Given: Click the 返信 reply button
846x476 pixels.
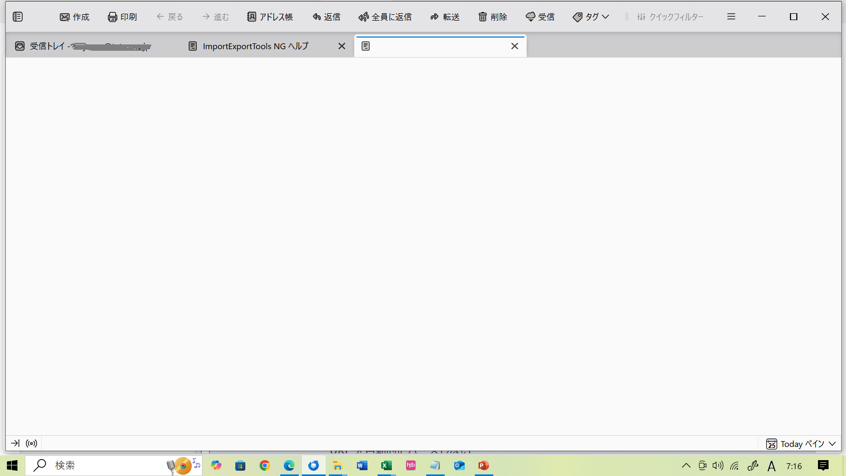Looking at the screenshot, I should pyautogui.click(x=326, y=17).
